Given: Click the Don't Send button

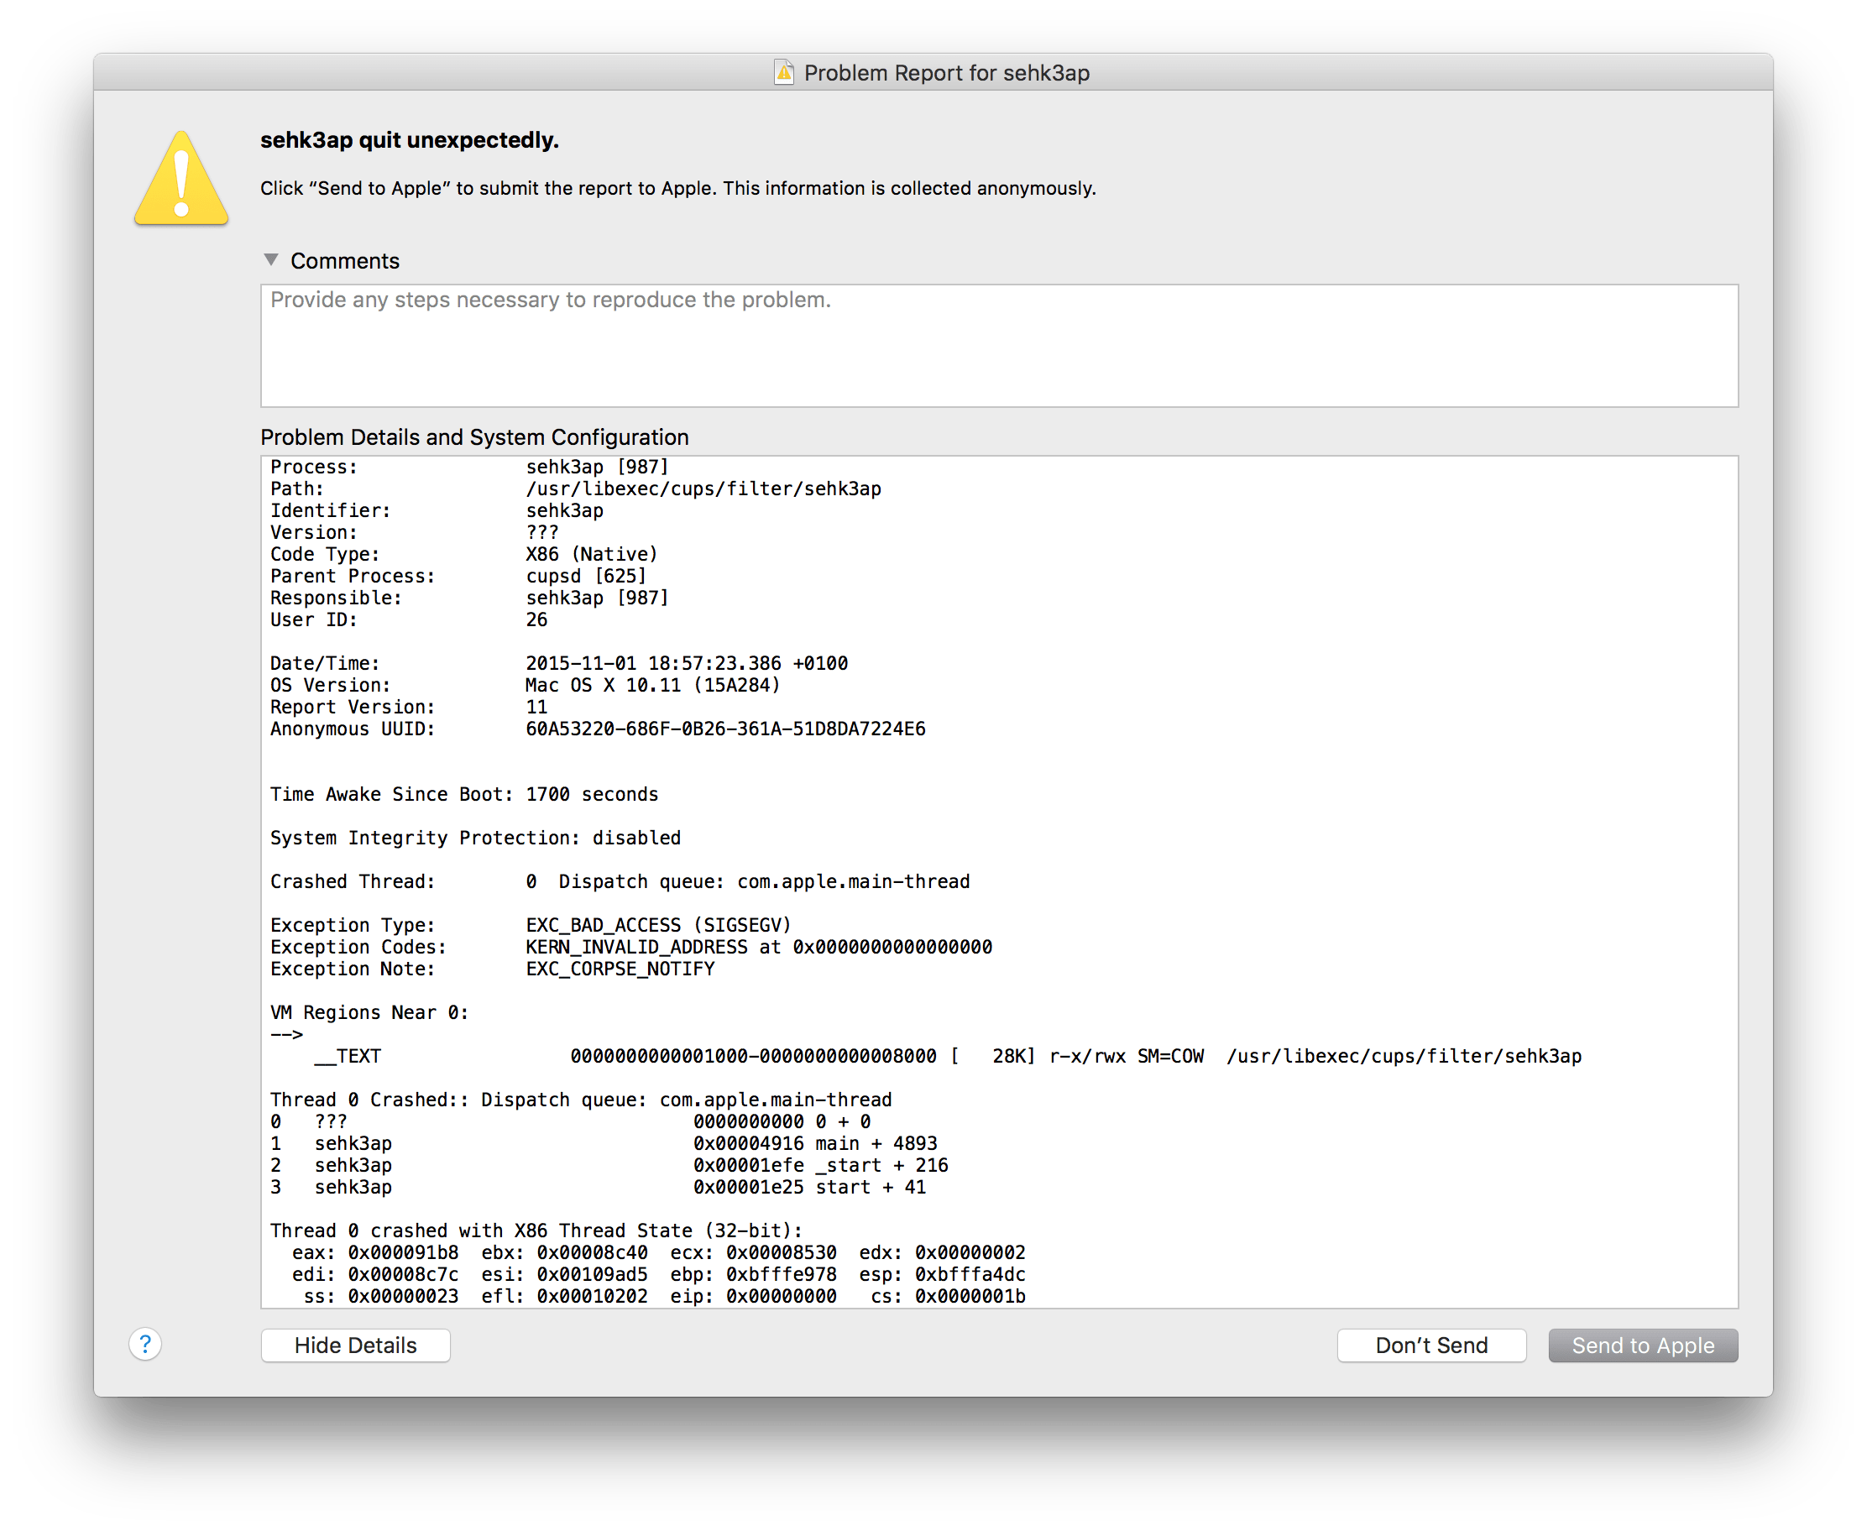Looking at the screenshot, I should pos(1431,1345).
